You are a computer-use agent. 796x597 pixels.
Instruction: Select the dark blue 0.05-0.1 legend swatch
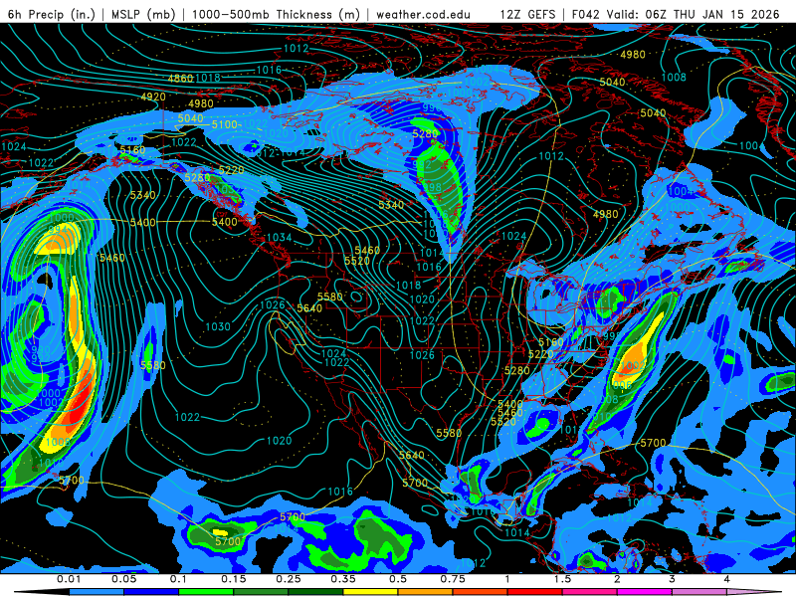tap(151, 592)
